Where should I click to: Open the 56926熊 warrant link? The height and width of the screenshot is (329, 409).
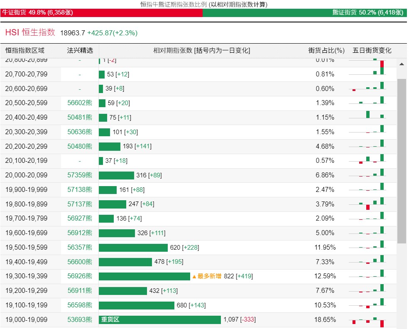point(80,276)
